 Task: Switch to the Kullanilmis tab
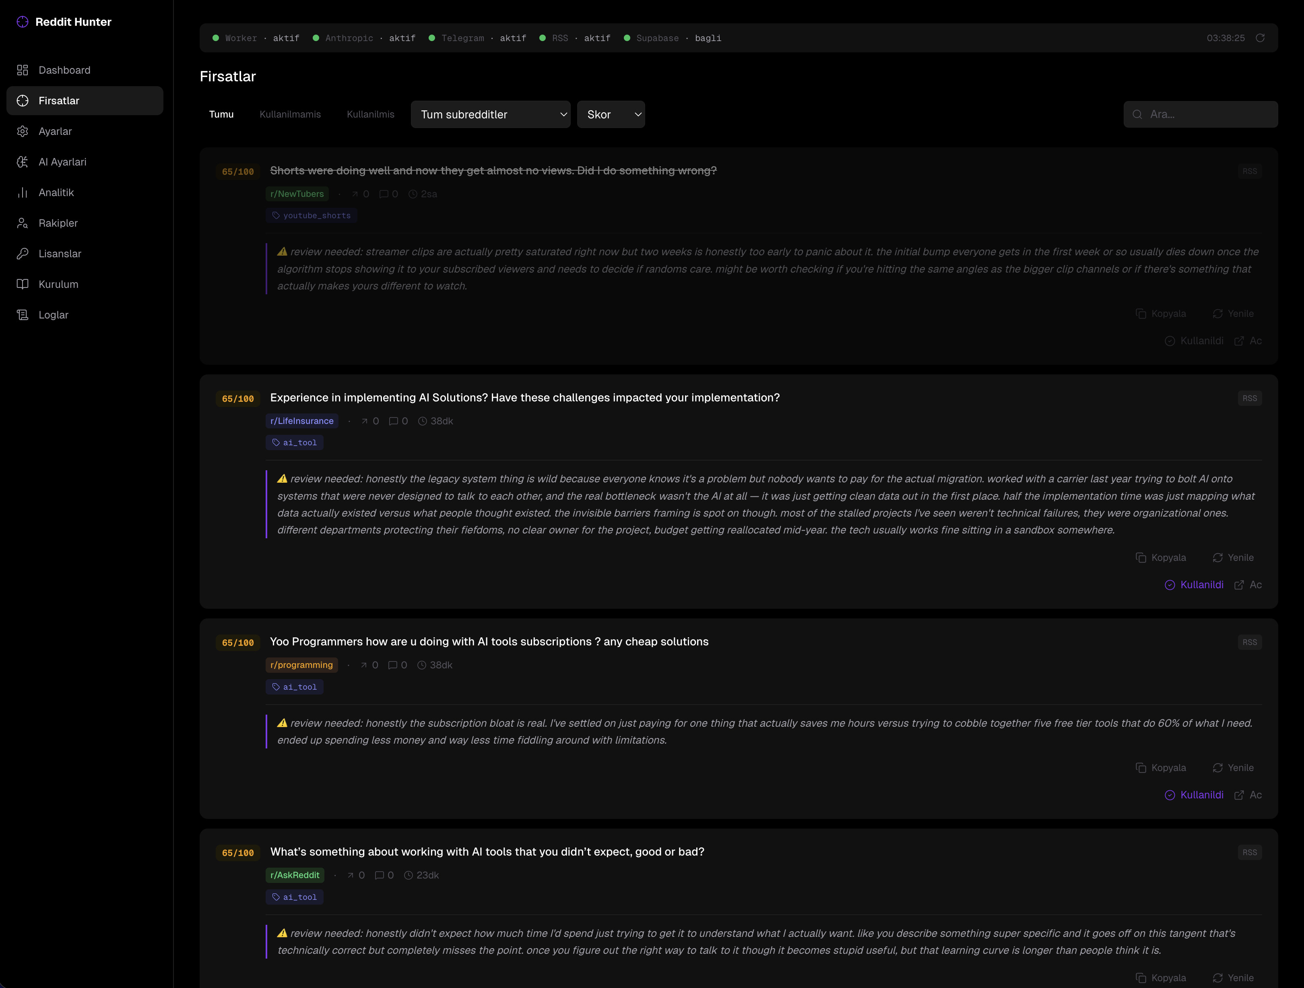click(370, 114)
